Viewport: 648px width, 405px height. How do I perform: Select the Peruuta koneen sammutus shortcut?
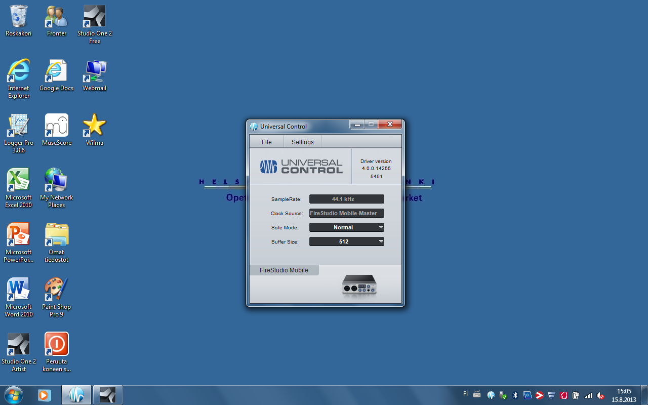pos(57,352)
